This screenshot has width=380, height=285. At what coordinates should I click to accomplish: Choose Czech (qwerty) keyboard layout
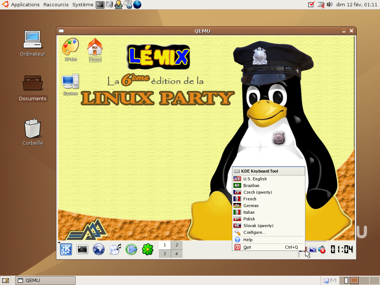(x=268, y=192)
